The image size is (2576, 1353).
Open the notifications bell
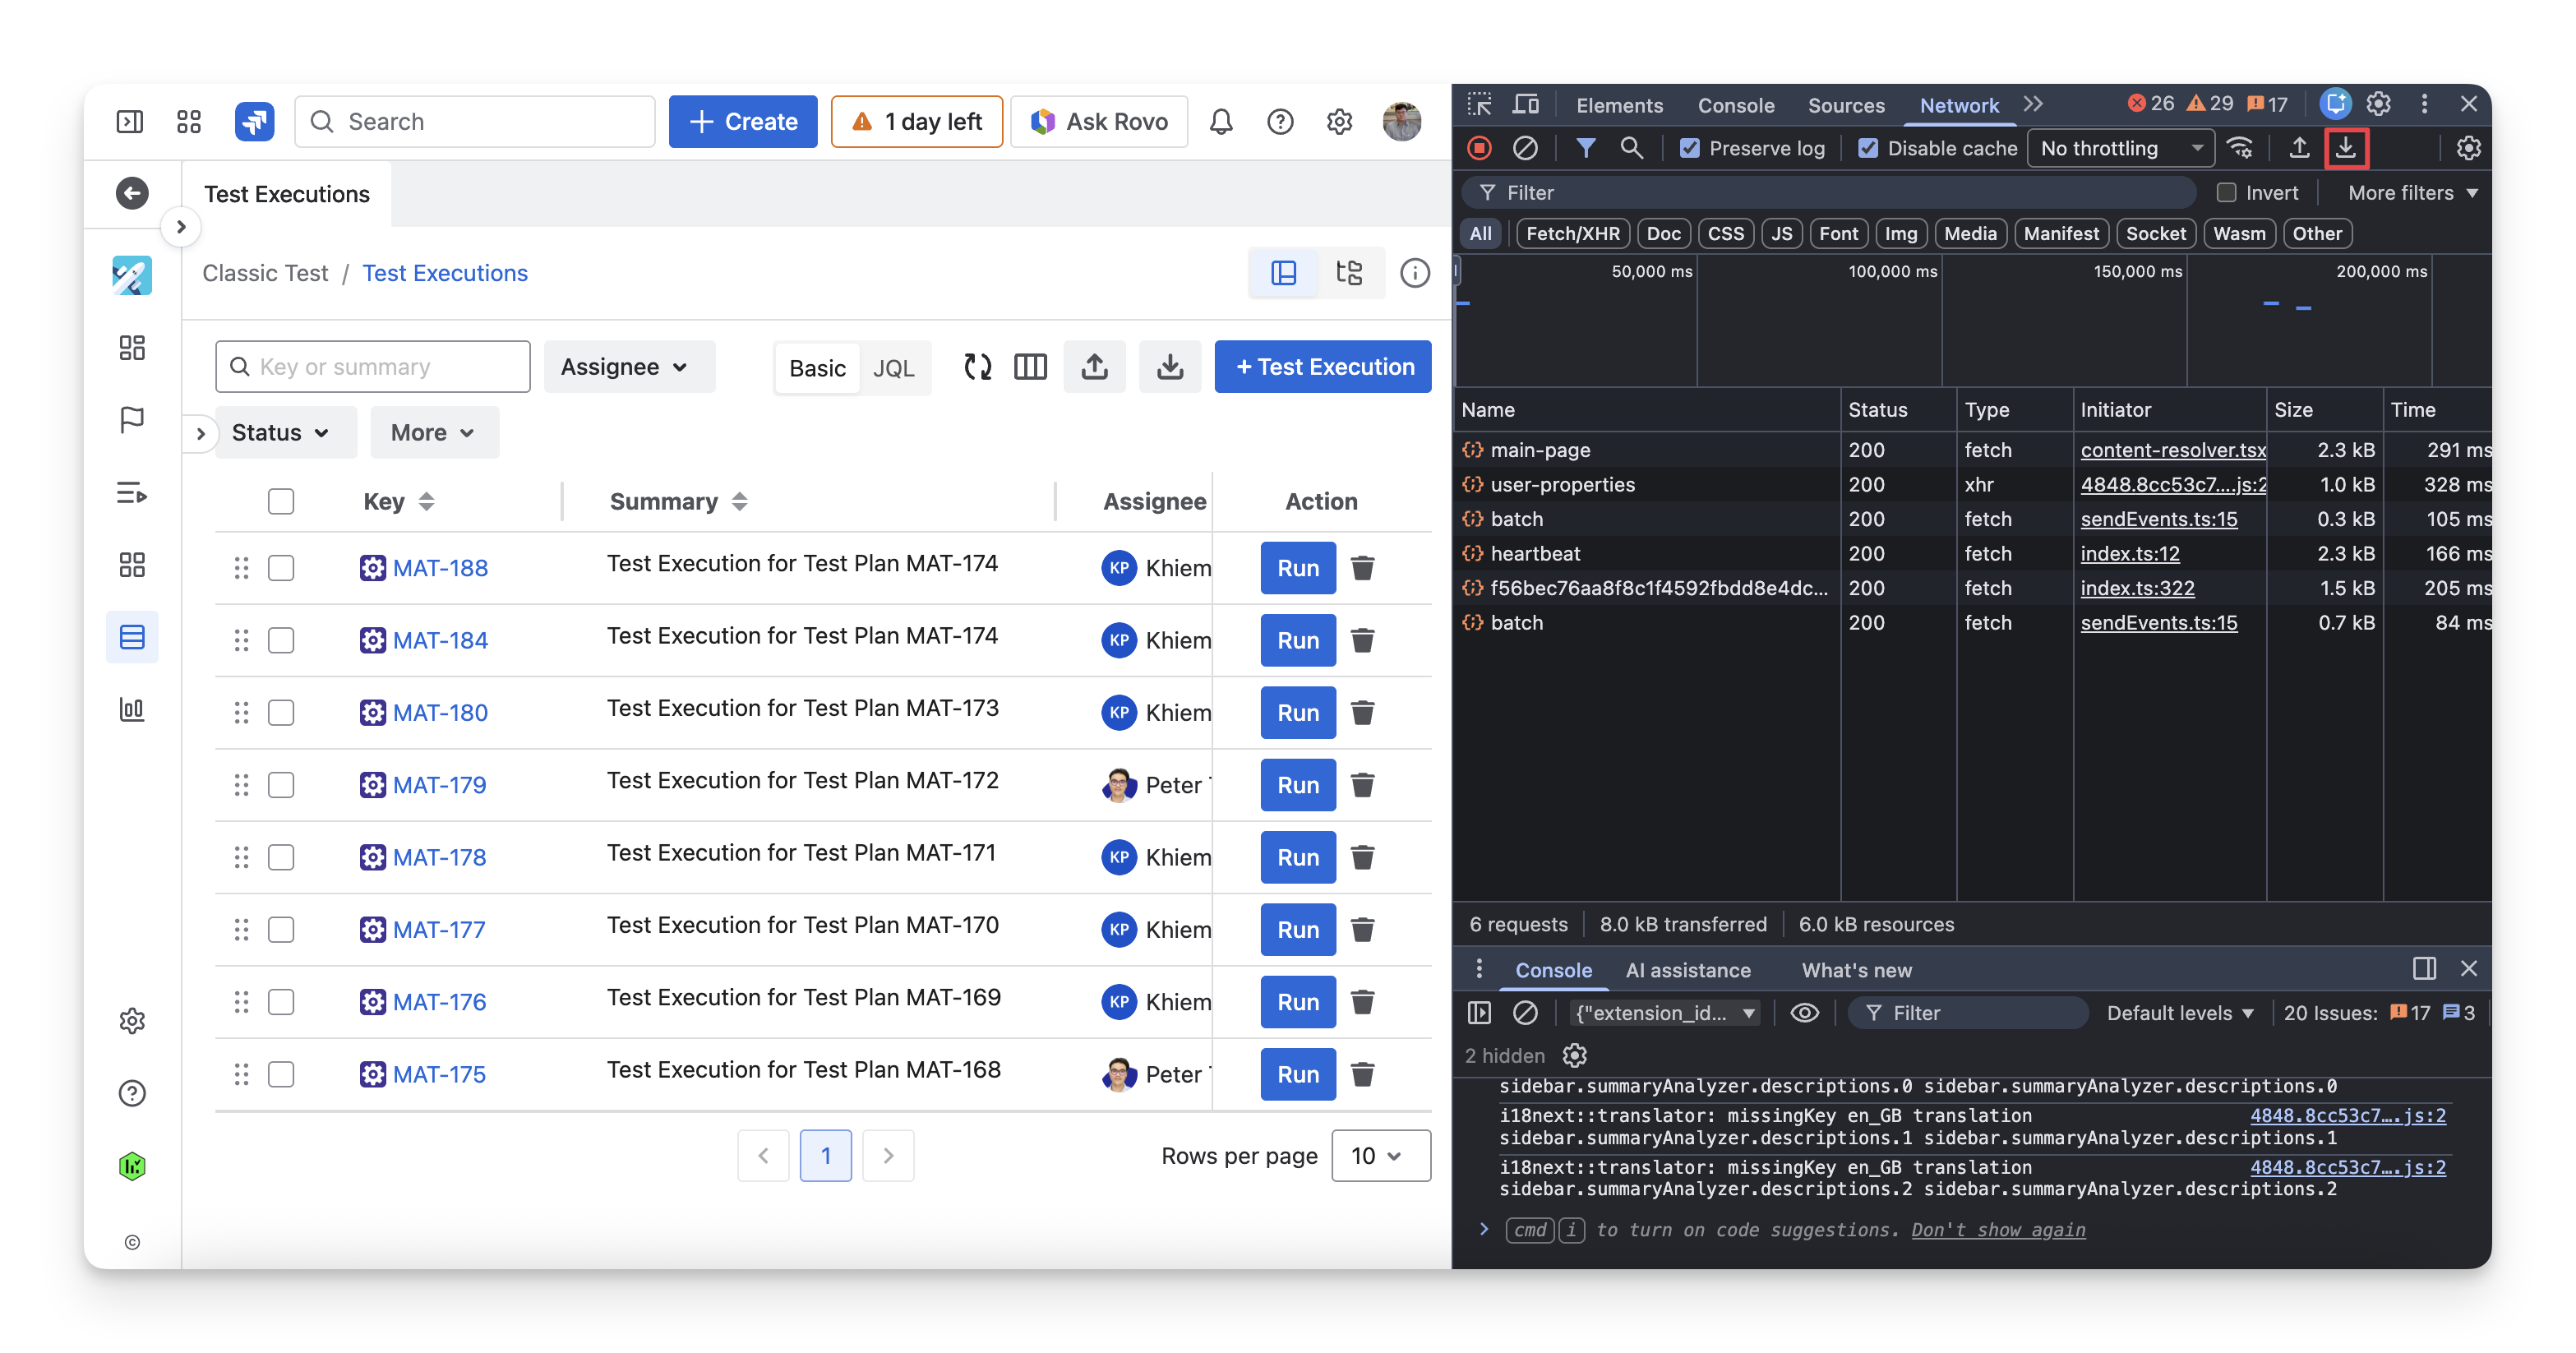[1220, 122]
